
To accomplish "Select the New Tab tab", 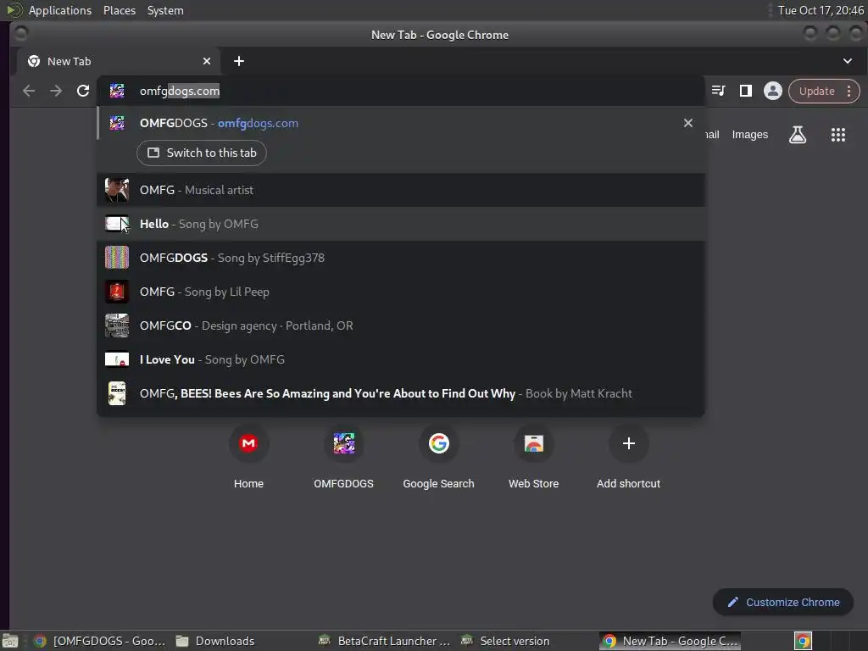I will tap(119, 61).
